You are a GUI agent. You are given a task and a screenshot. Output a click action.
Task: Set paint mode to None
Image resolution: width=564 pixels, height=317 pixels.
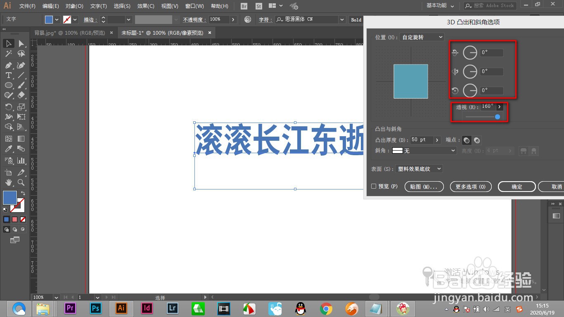pyautogui.click(x=23, y=220)
